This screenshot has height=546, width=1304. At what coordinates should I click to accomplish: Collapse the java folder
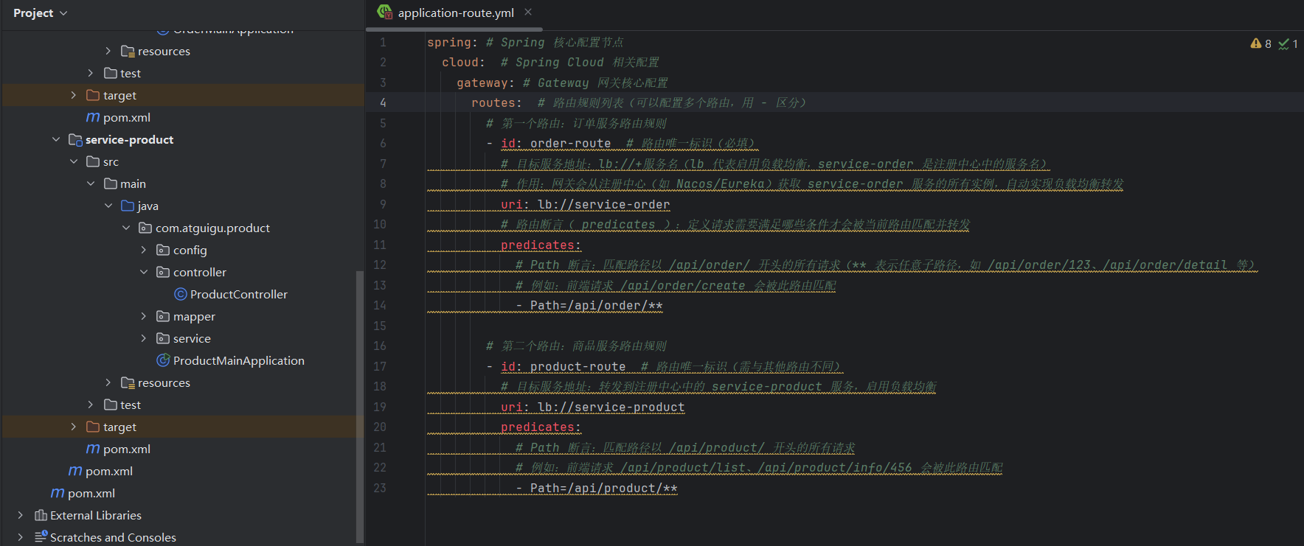[x=108, y=206]
